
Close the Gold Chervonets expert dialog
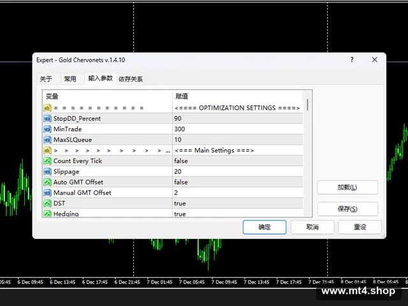click(x=374, y=60)
